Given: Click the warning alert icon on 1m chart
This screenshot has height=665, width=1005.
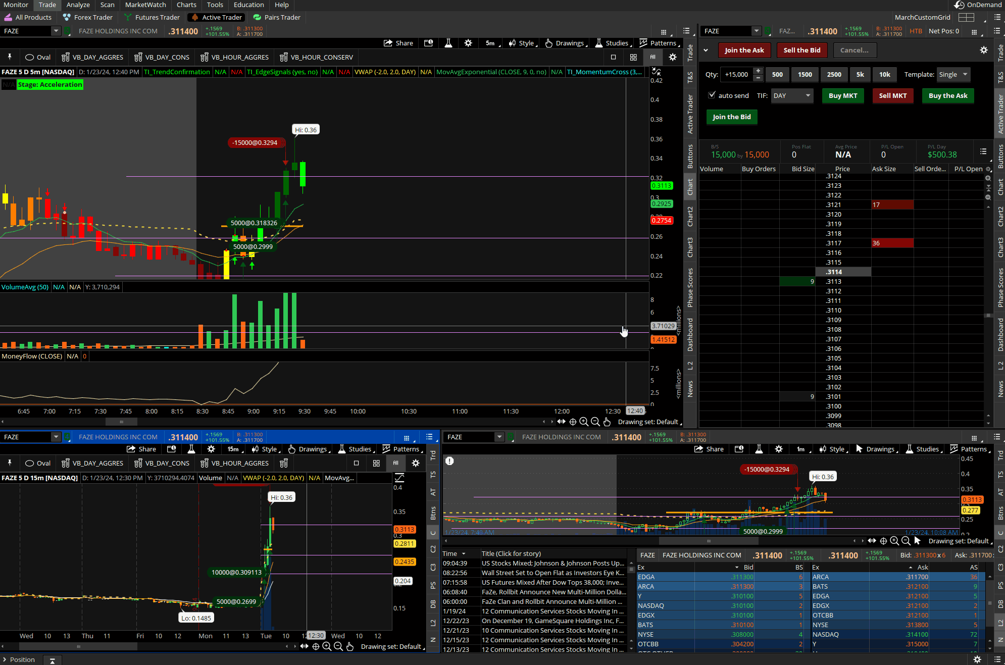Looking at the screenshot, I should pyautogui.click(x=449, y=461).
